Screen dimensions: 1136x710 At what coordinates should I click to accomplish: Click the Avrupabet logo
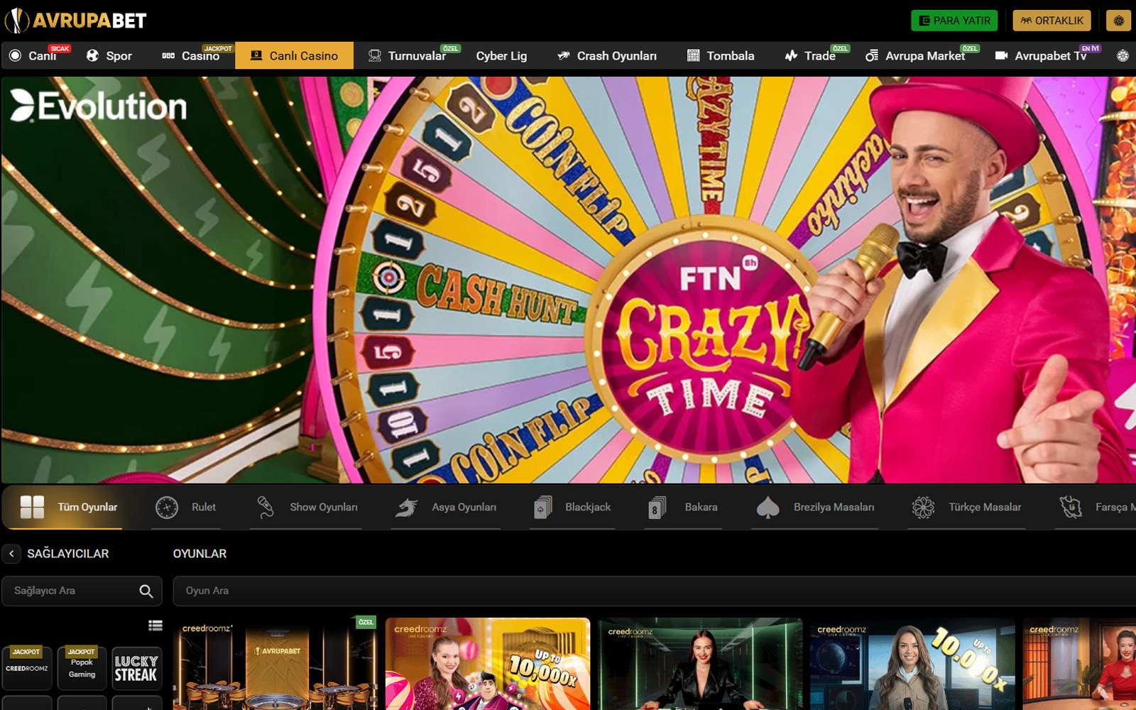(x=75, y=21)
